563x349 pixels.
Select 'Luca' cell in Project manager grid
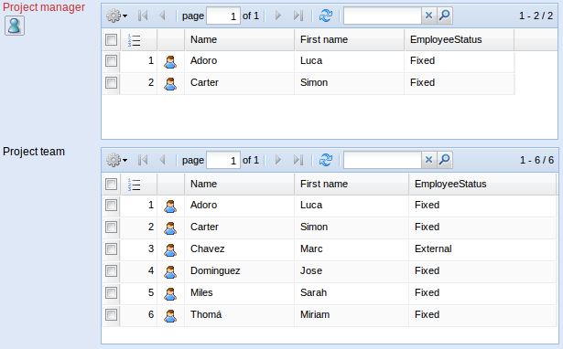click(x=350, y=61)
